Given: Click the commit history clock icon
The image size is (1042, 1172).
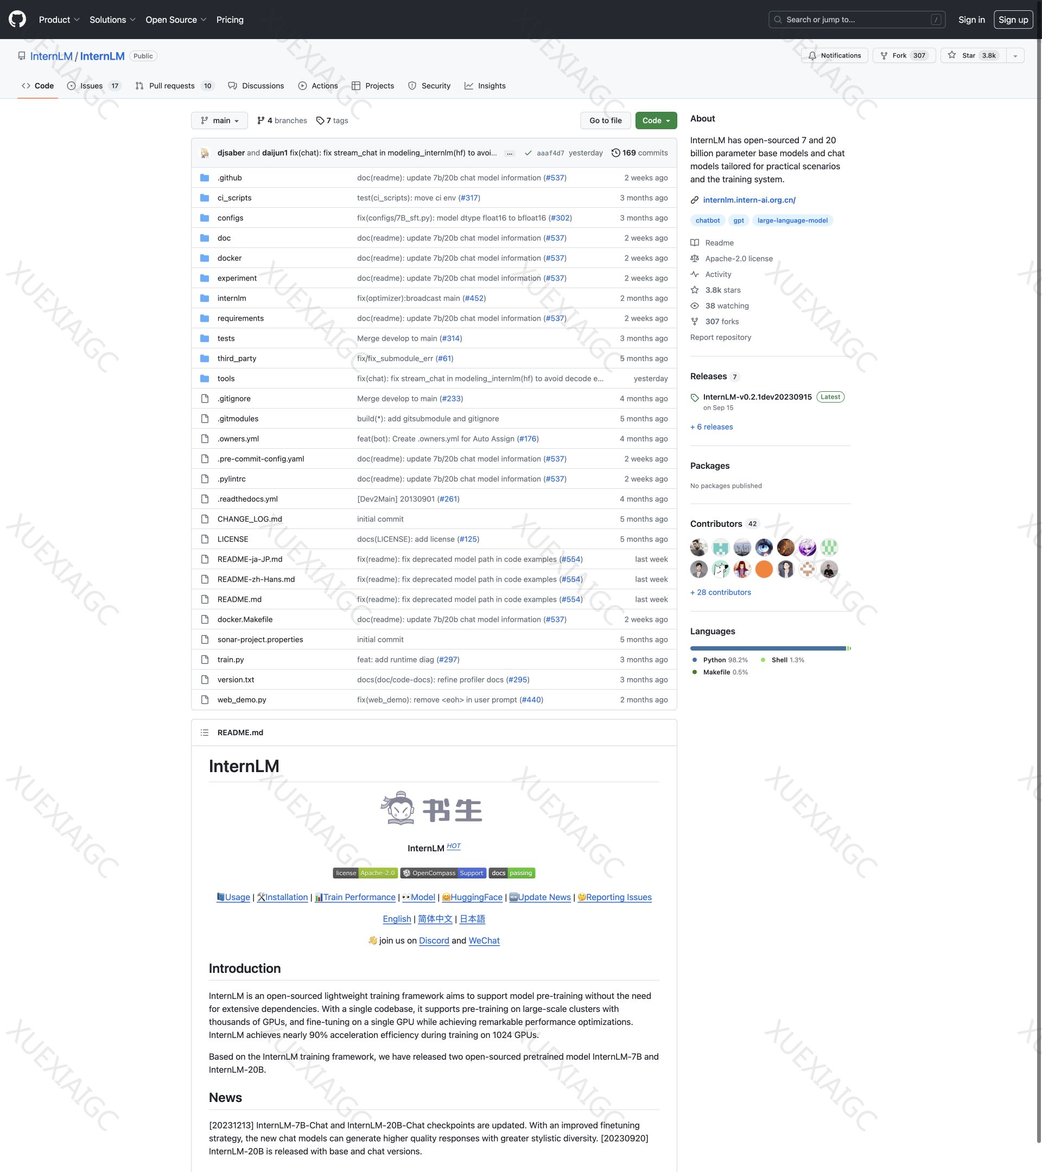Looking at the screenshot, I should tap(615, 152).
